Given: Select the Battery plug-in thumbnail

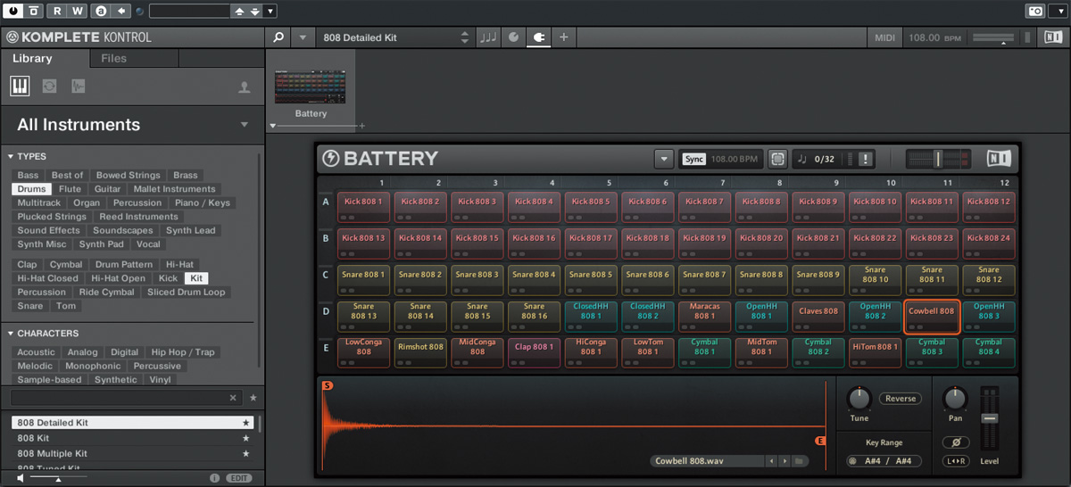Looking at the screenshot, I should [311, 87].
